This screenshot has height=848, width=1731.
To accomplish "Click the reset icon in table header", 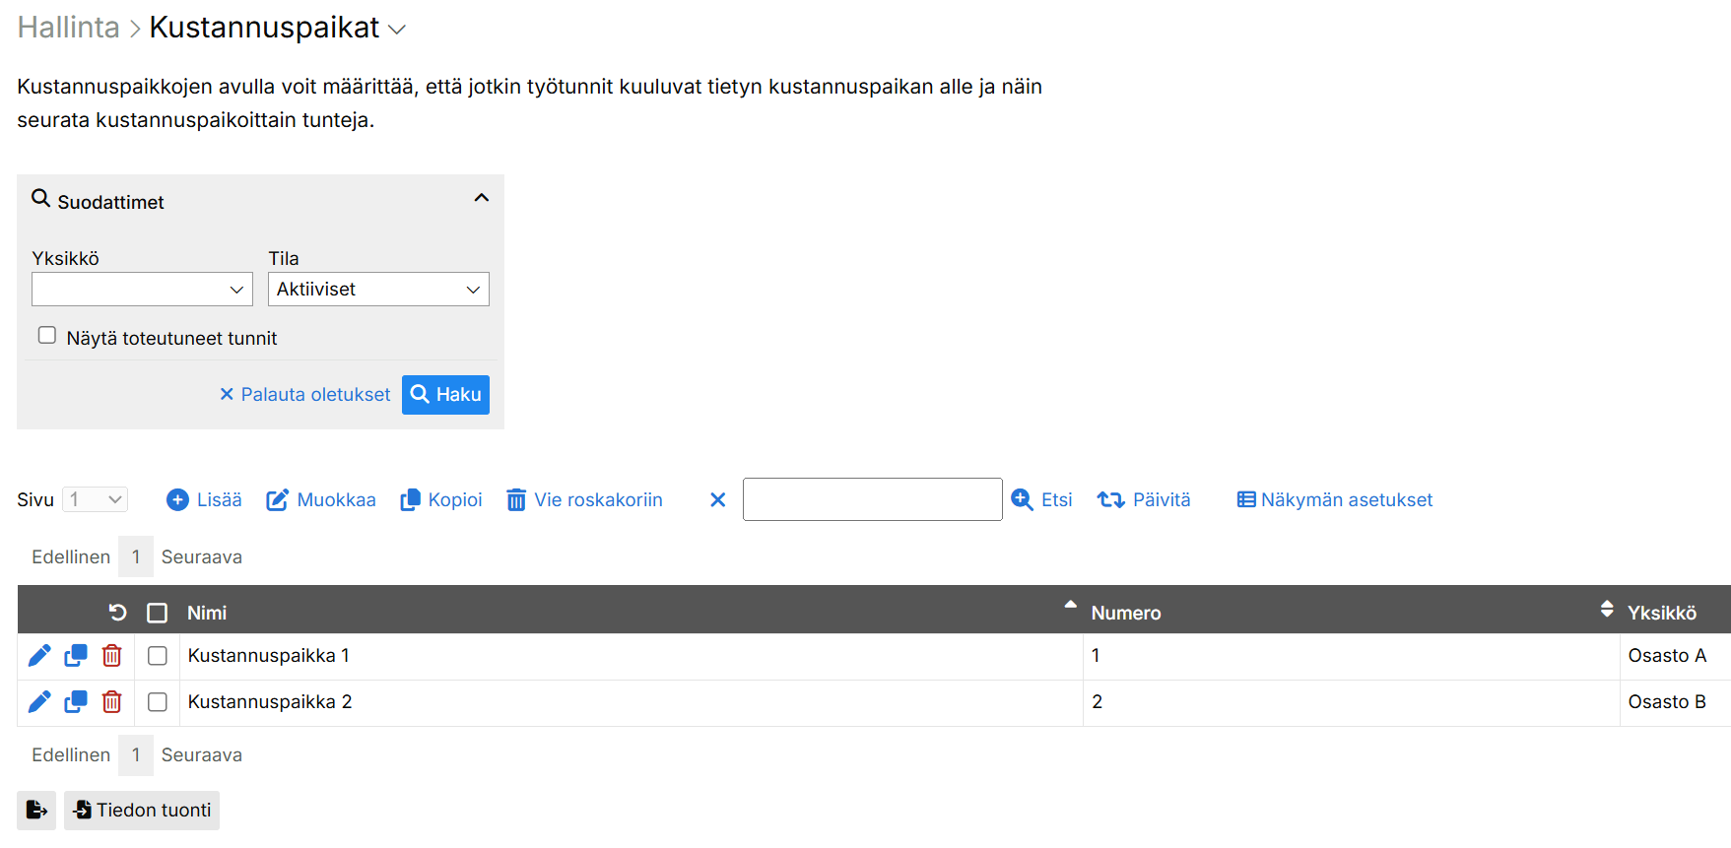I will click(117, 613).
